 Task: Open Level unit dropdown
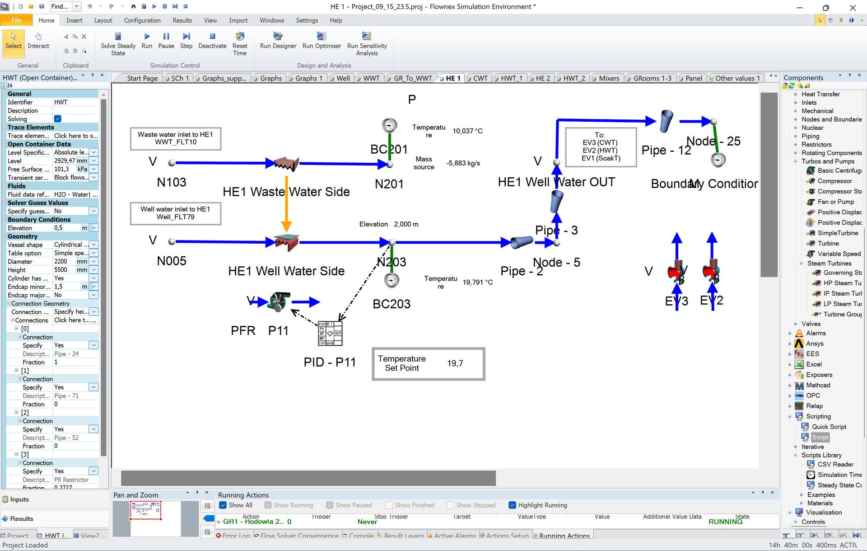coord(93,161)
